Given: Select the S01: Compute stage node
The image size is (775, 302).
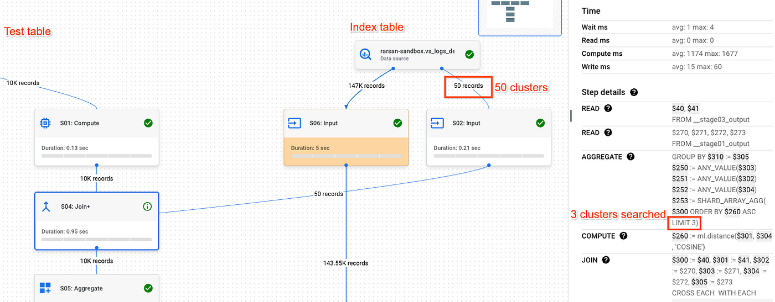Looking at the screenshot, I should coord(97,137).
